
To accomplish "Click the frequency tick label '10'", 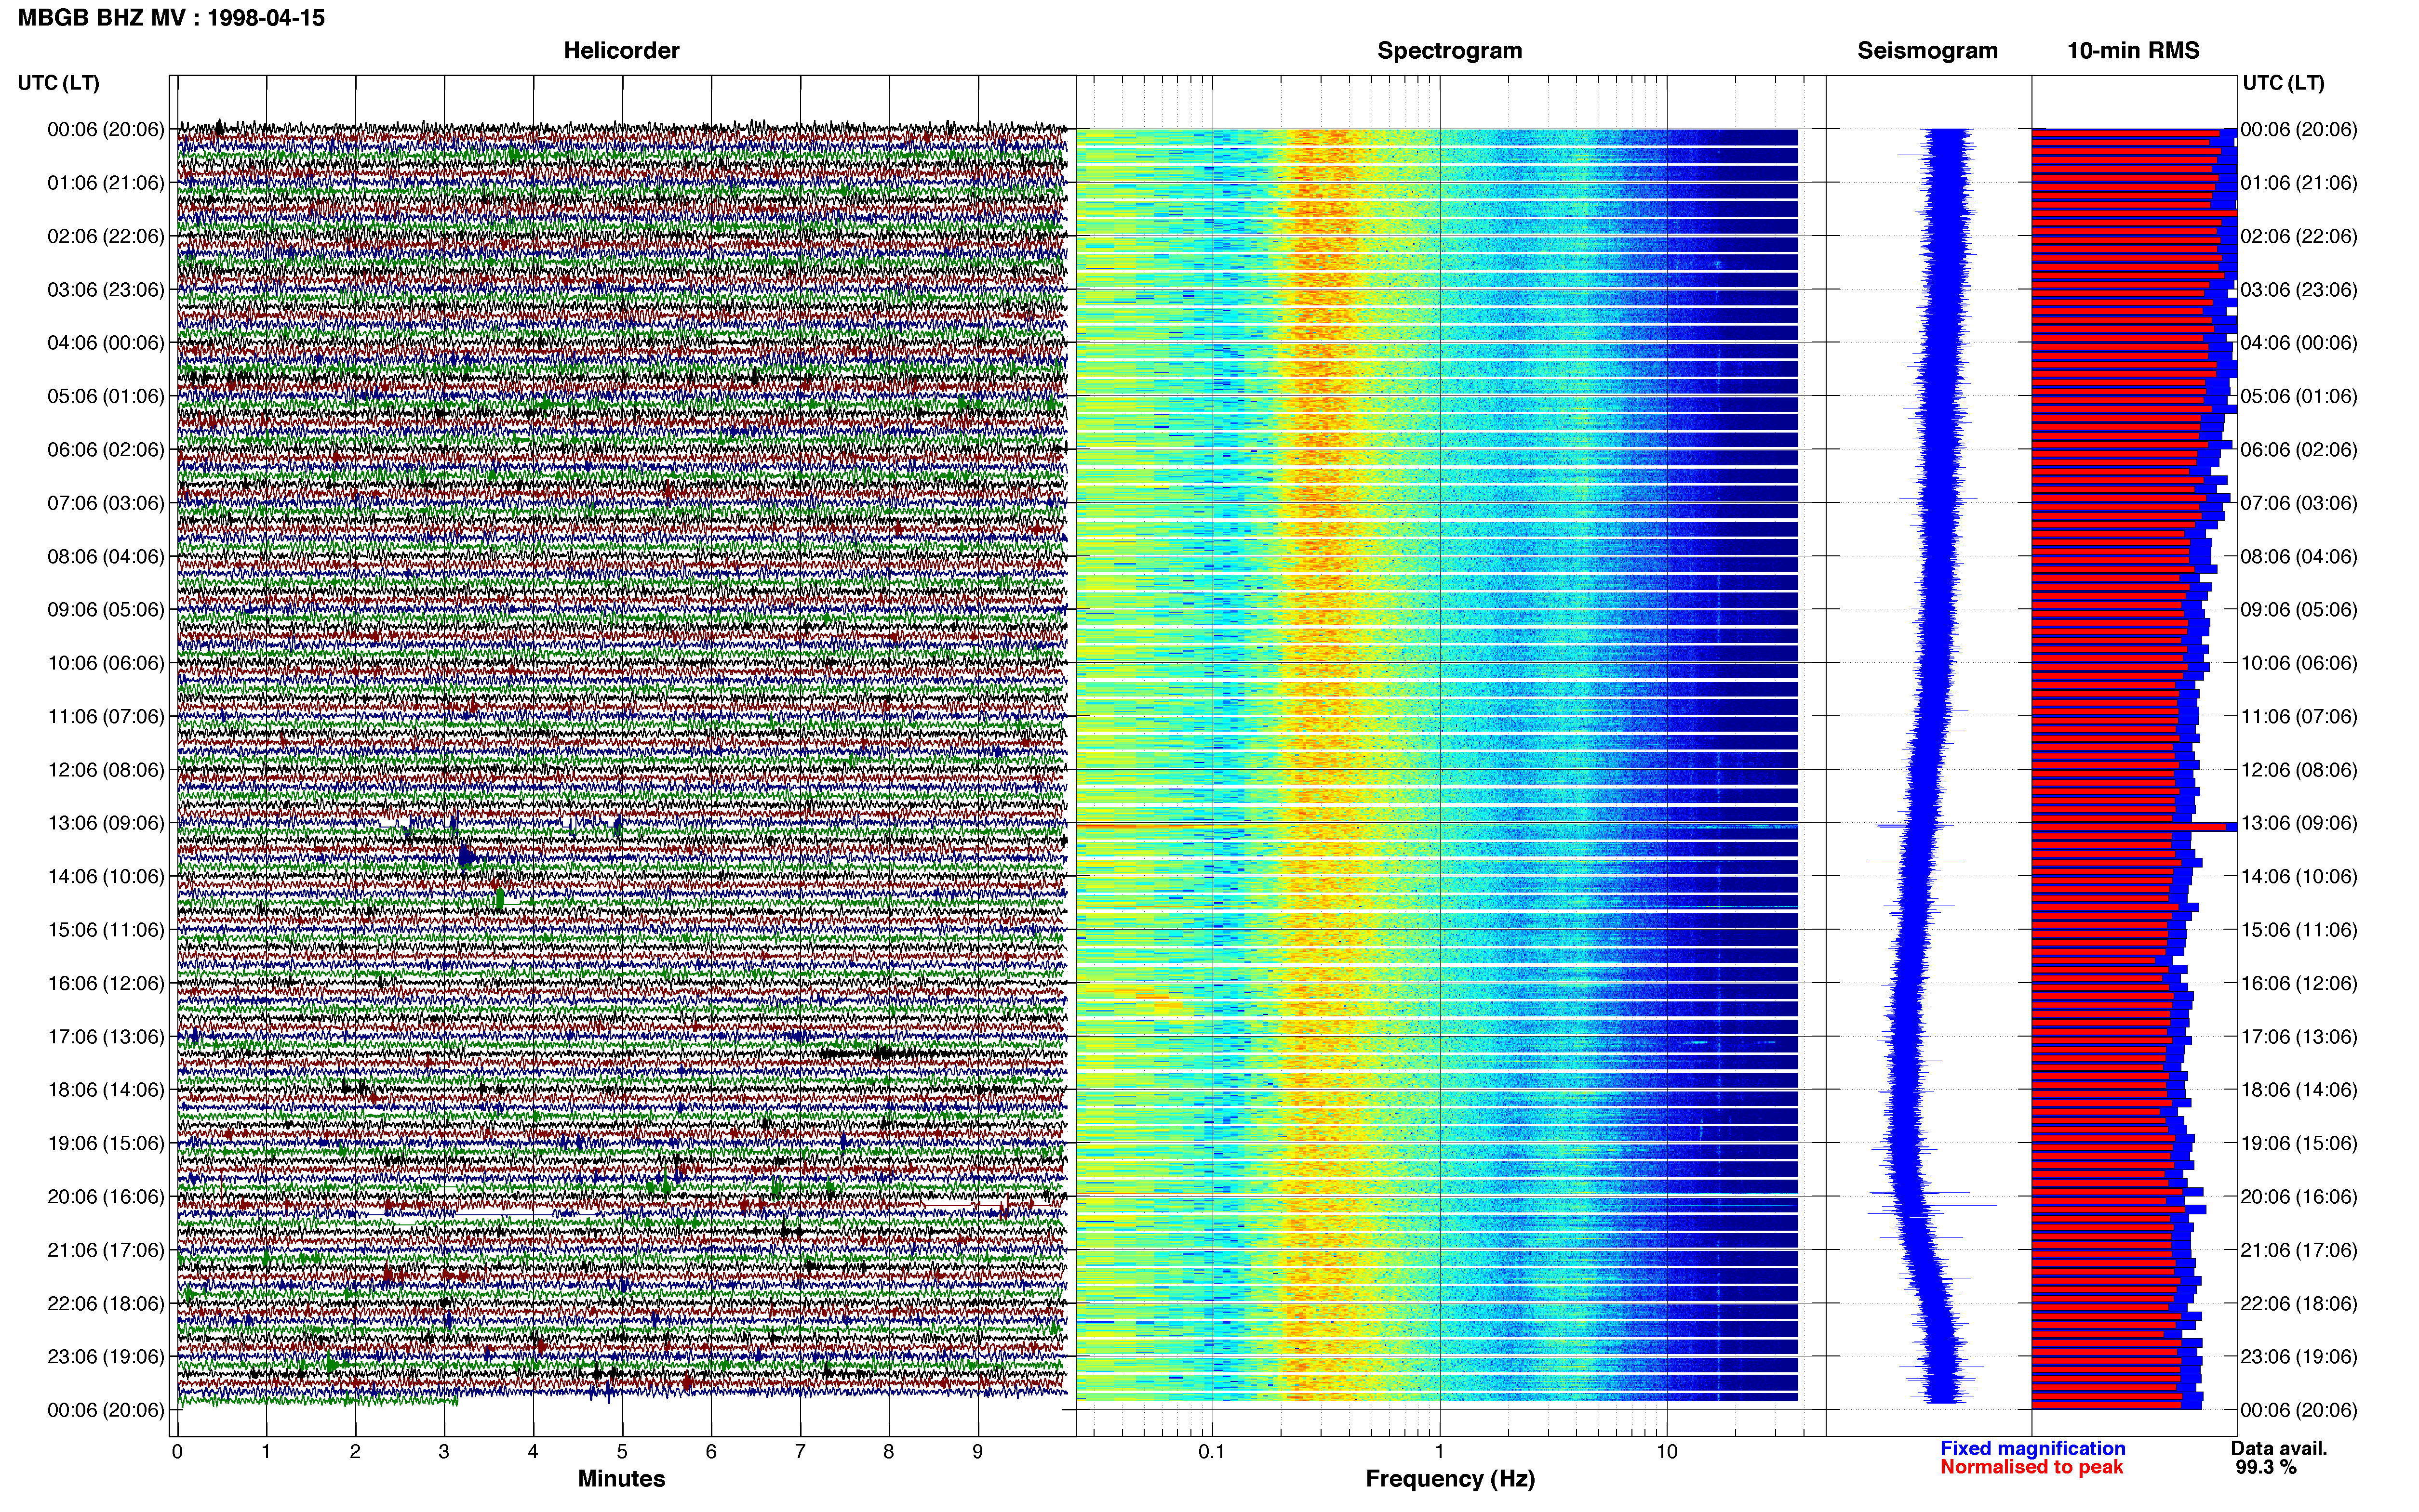I will (x=1667, y=1452).
